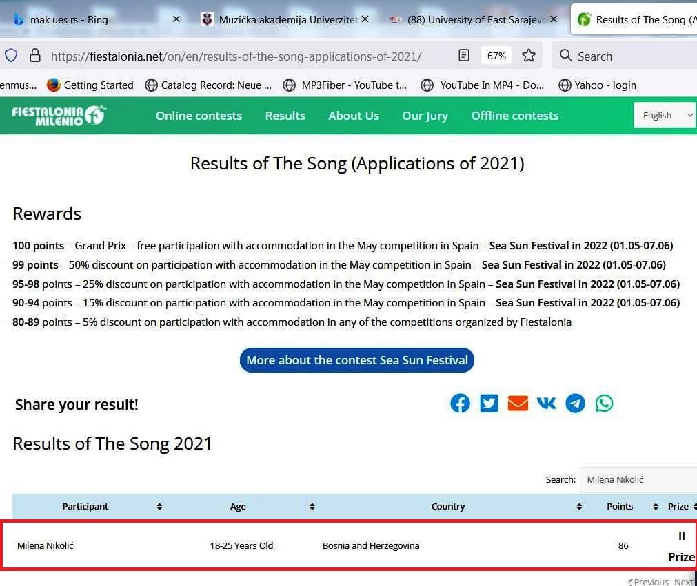The height and width of the screenshot is (586, 697).
Task: Share result on WhatsApp
Action: coord(604,404)
